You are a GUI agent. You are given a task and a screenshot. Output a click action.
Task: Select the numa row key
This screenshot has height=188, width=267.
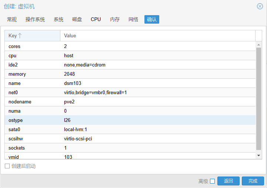pyautogui.click(x=14, y=111)
